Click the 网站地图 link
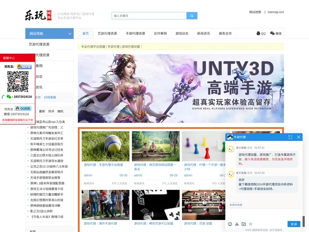309x232 pixels. 255,12
